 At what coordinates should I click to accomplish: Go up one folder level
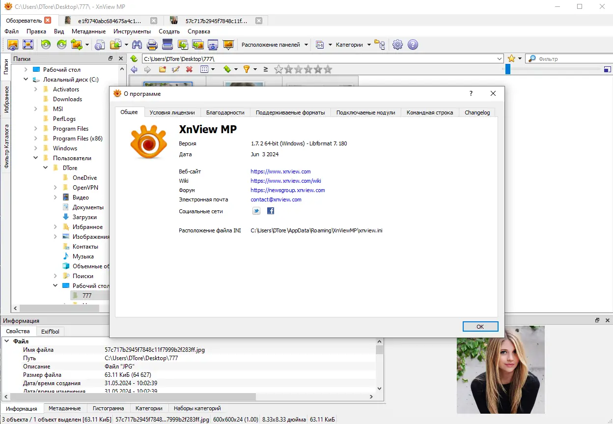click(134, 58)
